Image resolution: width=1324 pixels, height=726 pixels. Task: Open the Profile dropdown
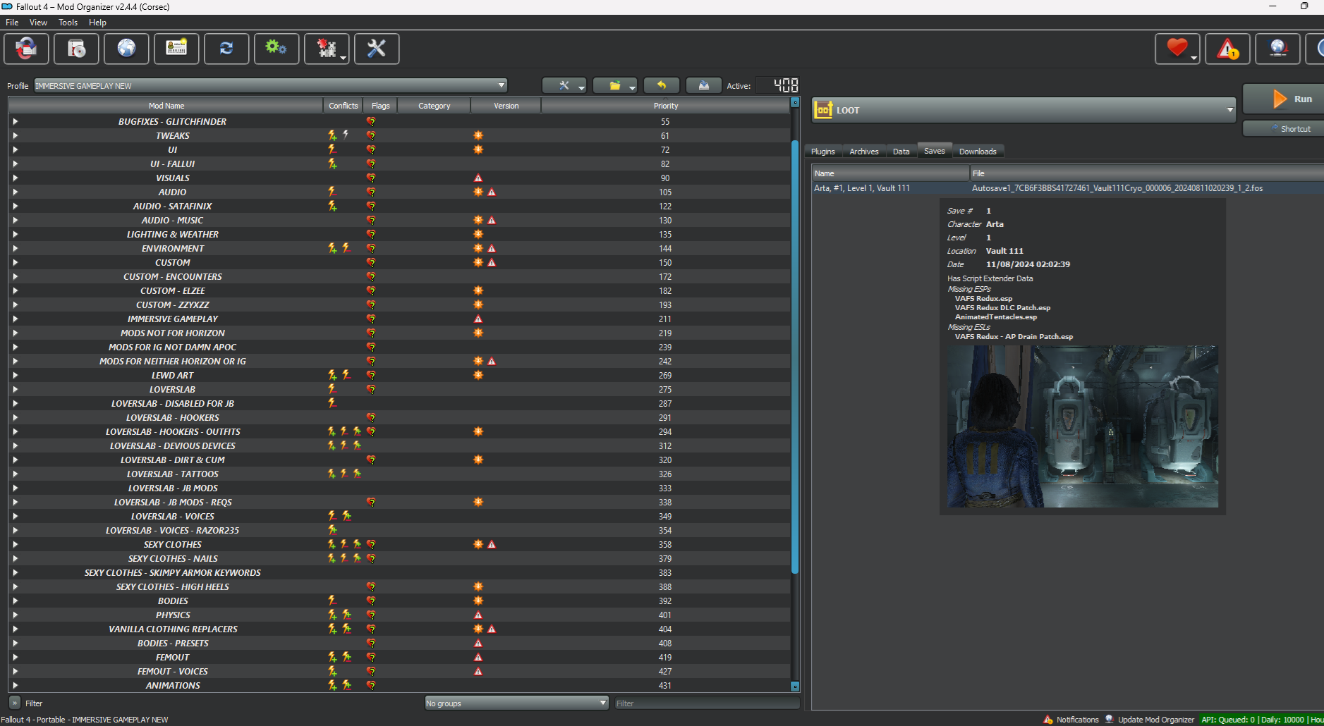pos(270,86)
